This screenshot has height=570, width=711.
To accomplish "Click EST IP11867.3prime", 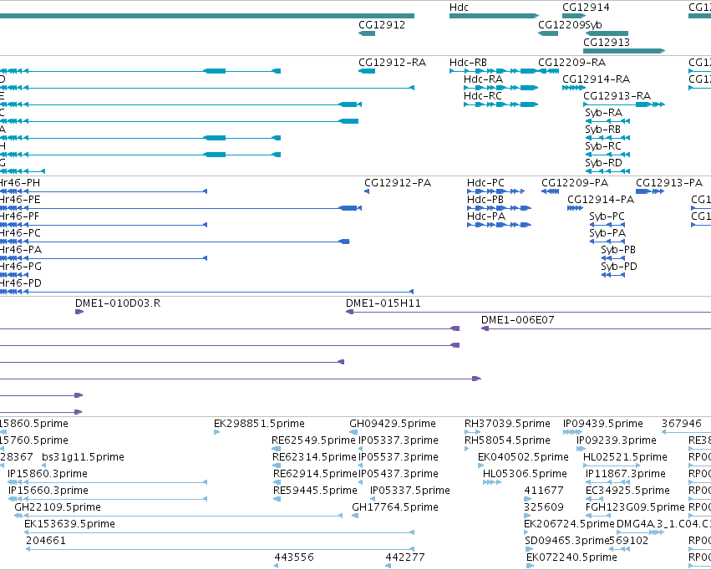I will (625, 475).
